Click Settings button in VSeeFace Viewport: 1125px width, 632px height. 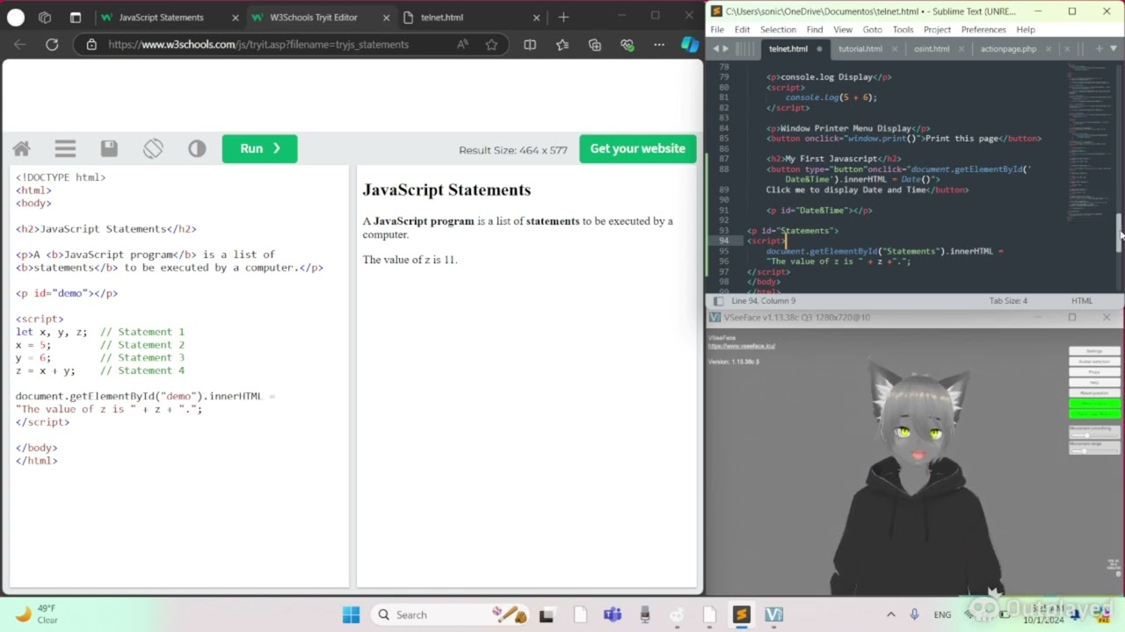[1094, 351]
